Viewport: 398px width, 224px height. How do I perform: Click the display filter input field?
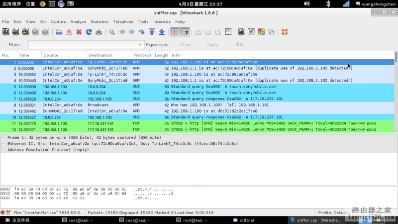coord(83,45)
